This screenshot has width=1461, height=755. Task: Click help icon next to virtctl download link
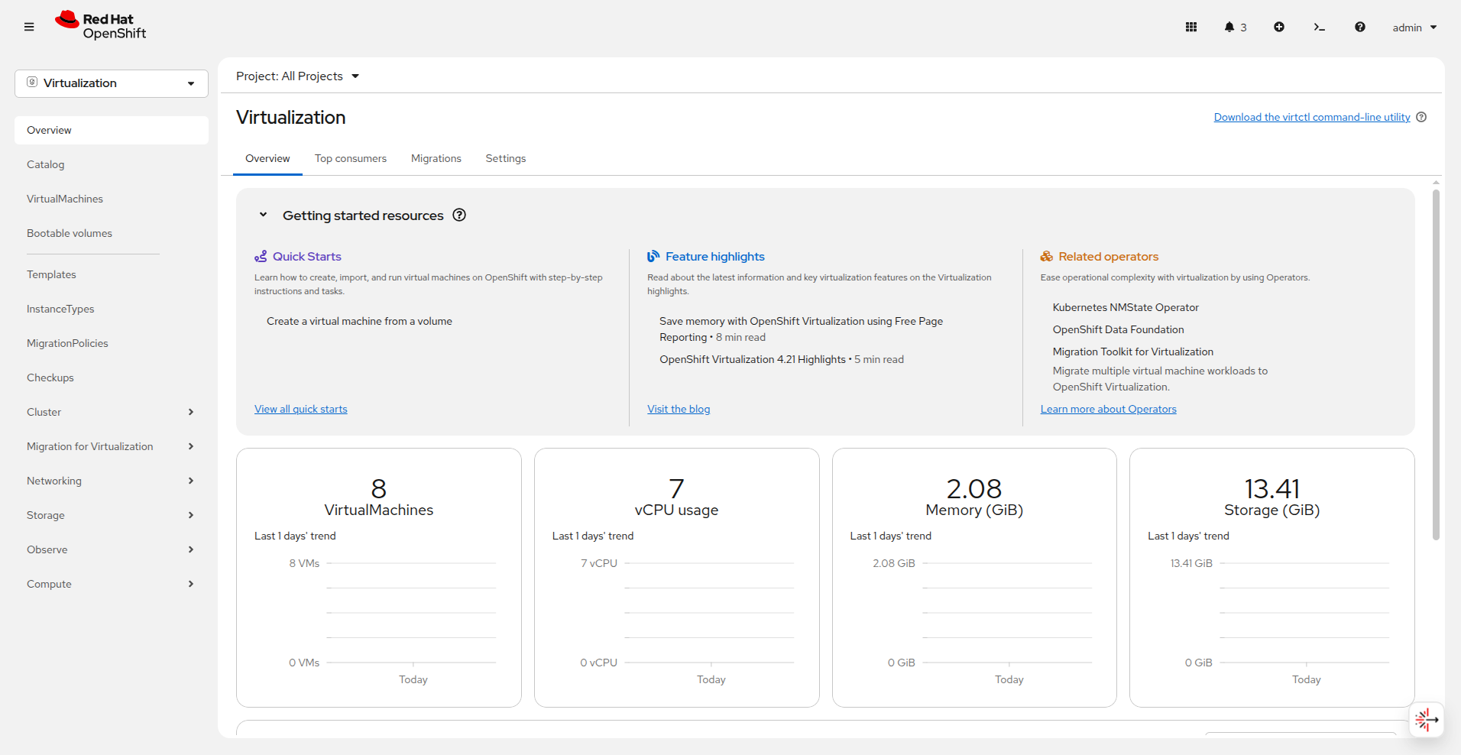click(x=1421, y=117)
